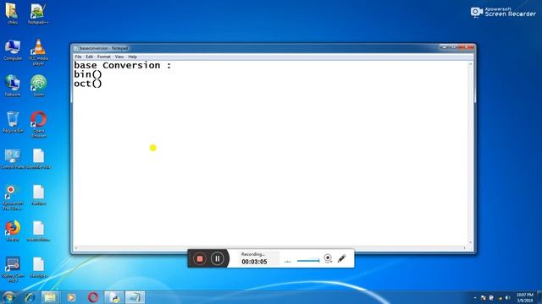The image size is (542, 304).
Task: Select the Network desktop icon
Action: coord(13,86)
